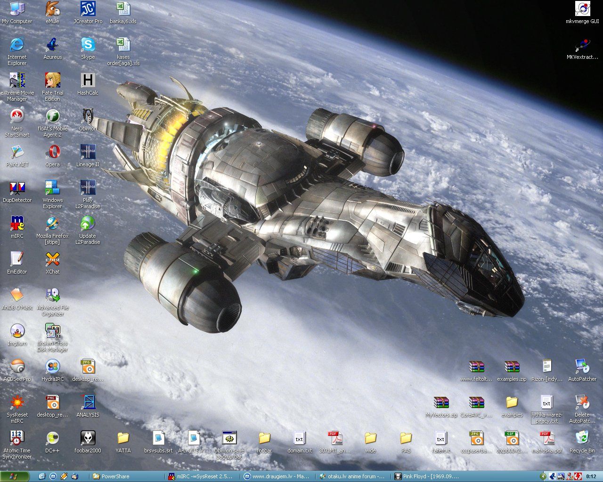The height and width of the screenshot is (482, 603).
Task: Expand hidden system tray icons
Action: [x=543, y=476]
